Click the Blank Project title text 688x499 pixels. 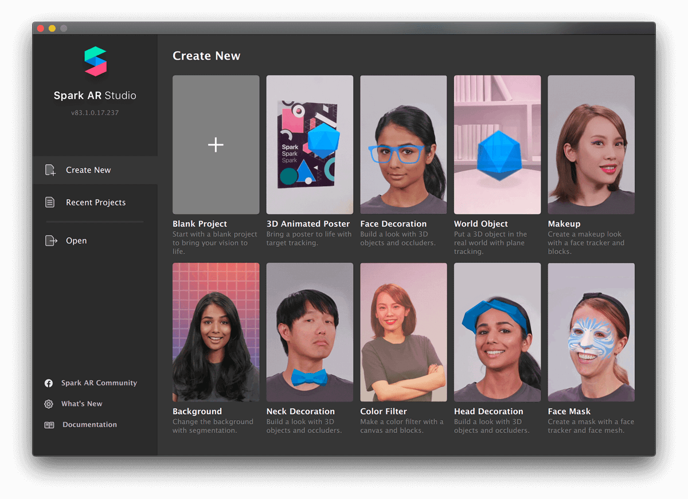pyautogui.click(x=200, y=224)
